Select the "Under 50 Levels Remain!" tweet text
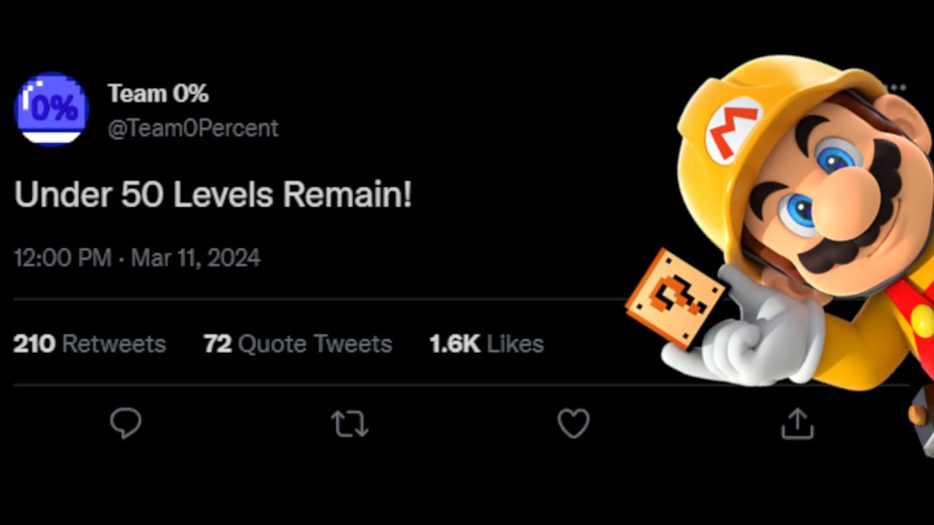 213,195
